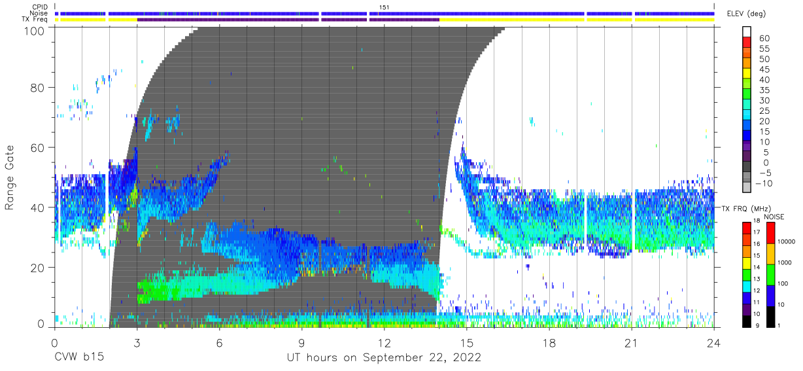Viewport: 803px width, 371px height.
Task: Click the yellow segment of the ELEV color bar
Action: click(748, 75)
